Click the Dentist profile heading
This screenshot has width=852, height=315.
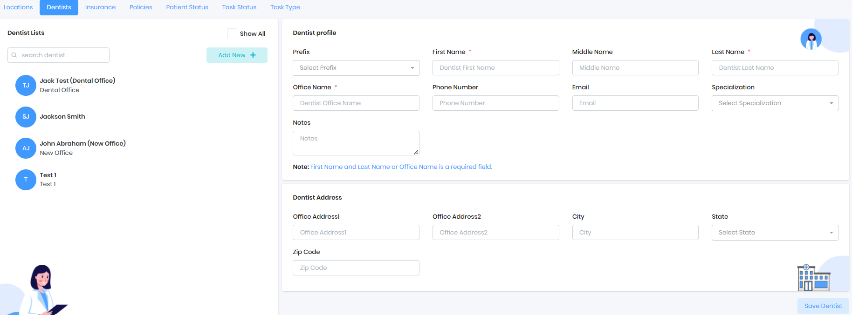coord(315,33)
